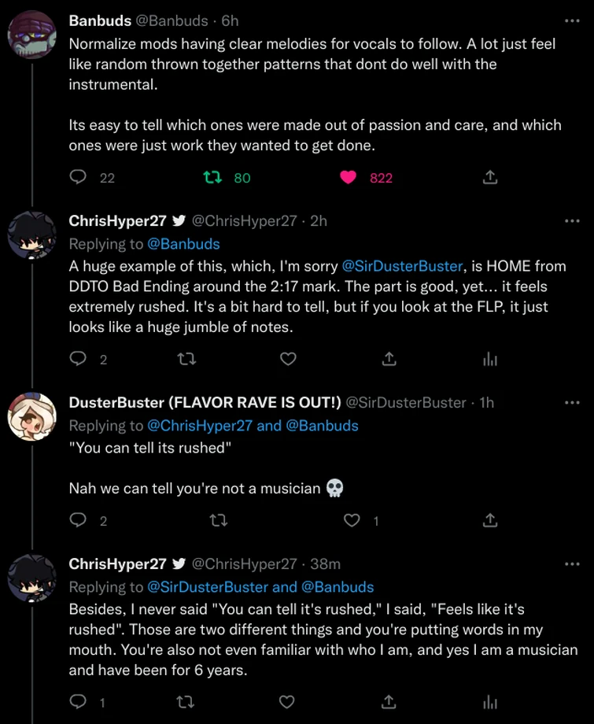Viewport: 594px width, 724px height.
Task: Open the more options menu on DusterBuster's reply
Action: [573, 402]
